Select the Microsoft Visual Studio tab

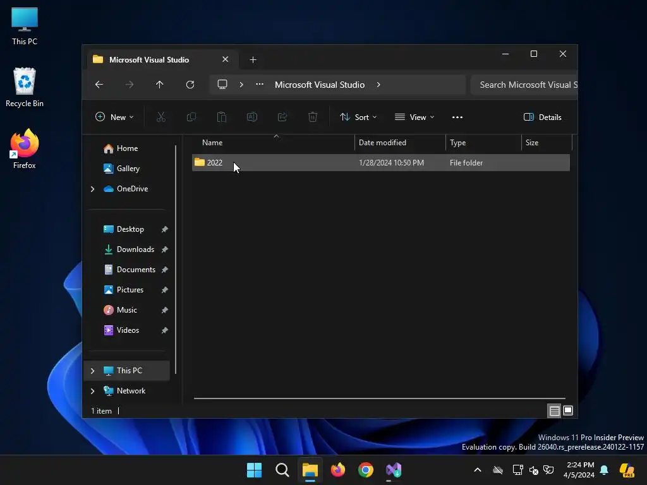point(162,59)
